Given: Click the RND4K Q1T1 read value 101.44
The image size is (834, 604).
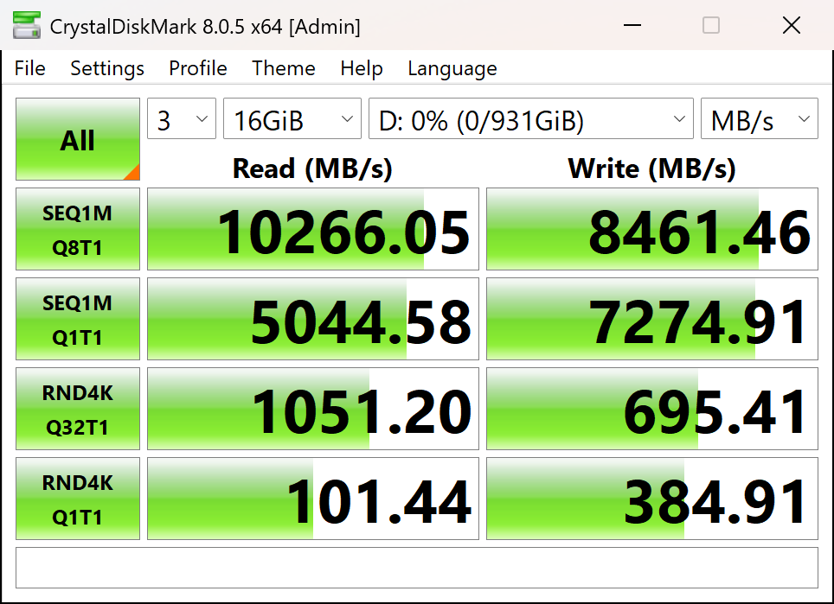Looking at the screenshot, I should pos(313,499).
